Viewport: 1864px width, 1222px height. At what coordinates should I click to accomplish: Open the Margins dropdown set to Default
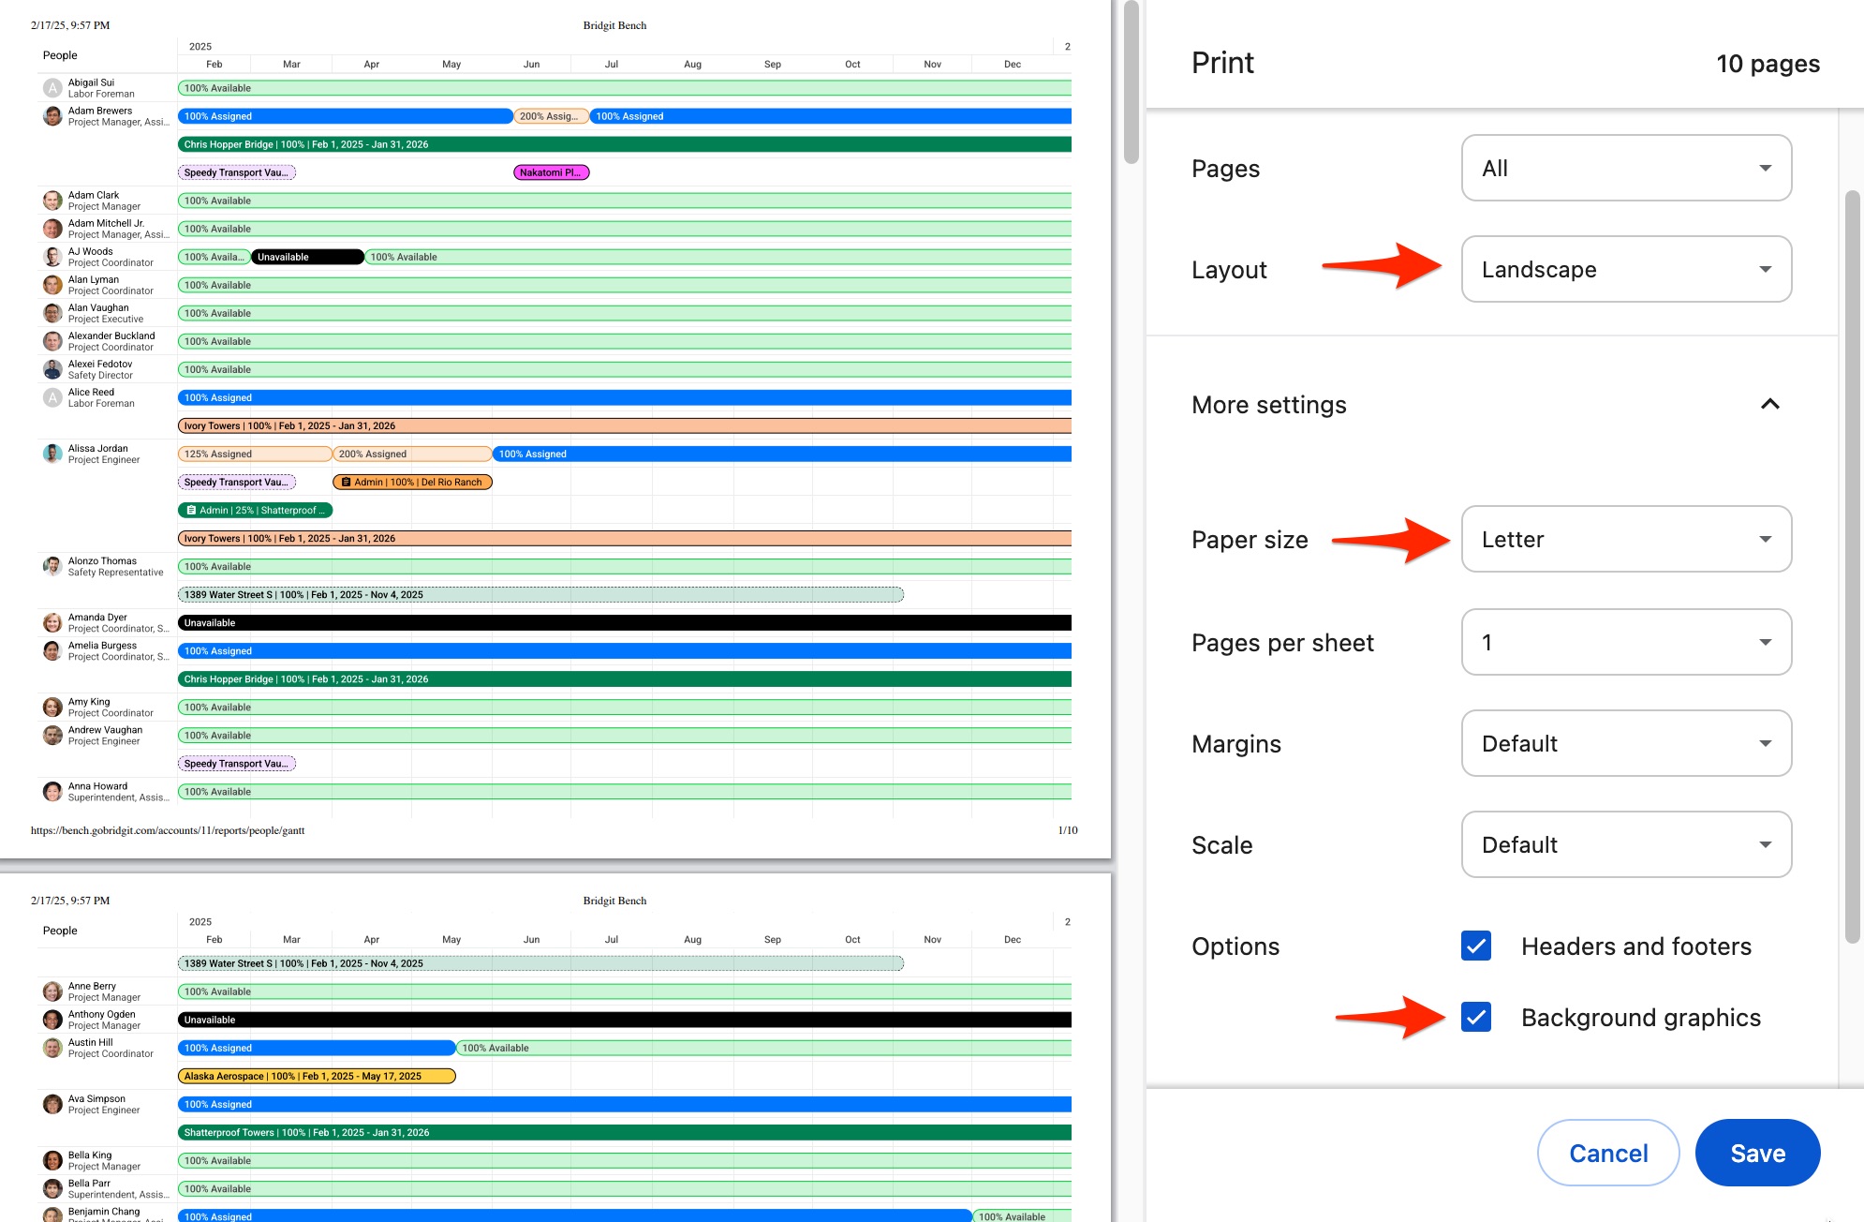click(x=1626, y=744)
